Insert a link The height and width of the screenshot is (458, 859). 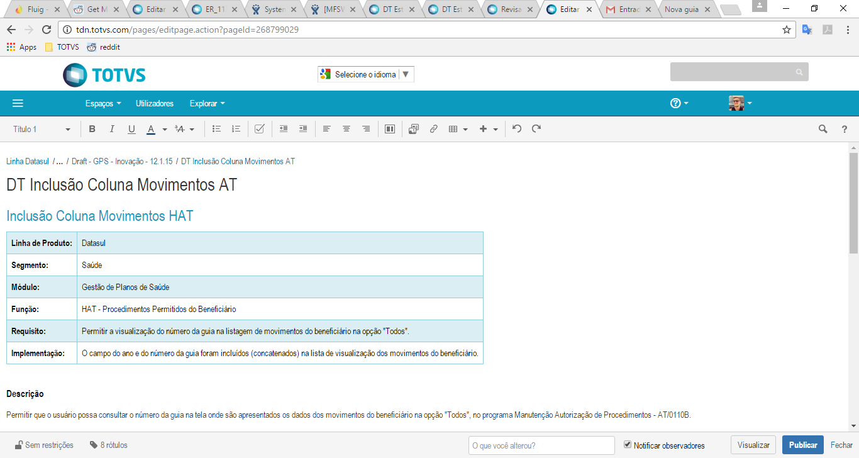pyautogui.click(x=433, y=129)
